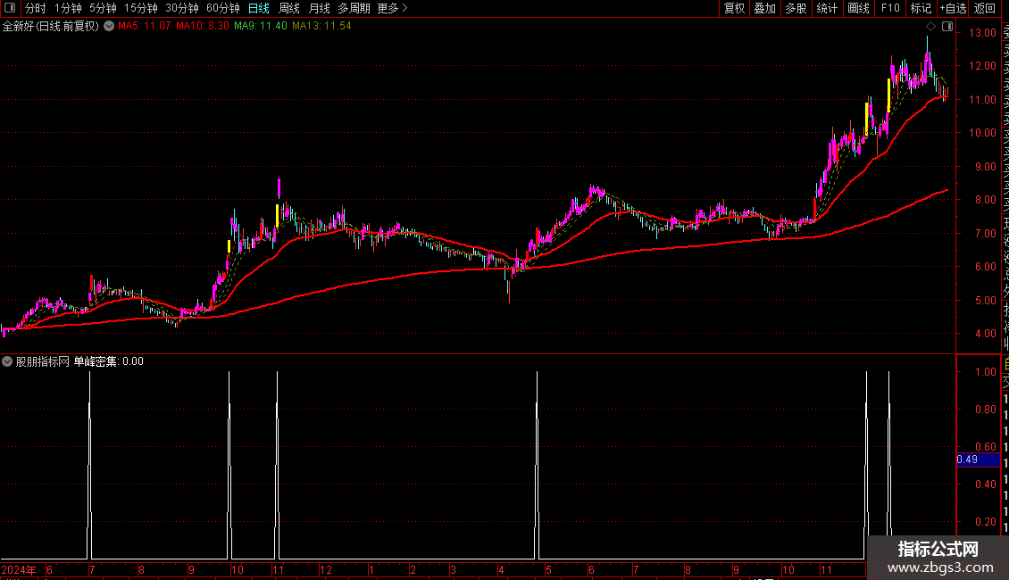Click the diamond marker icon above chart
1009x580 pixels.
(x=930, y=27)
